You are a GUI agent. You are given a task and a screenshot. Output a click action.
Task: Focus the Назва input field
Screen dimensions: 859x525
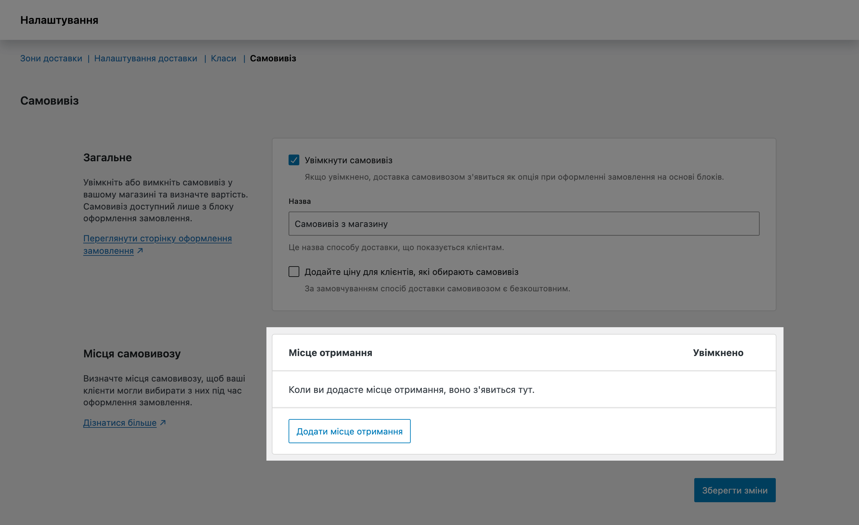coord(524,224)
